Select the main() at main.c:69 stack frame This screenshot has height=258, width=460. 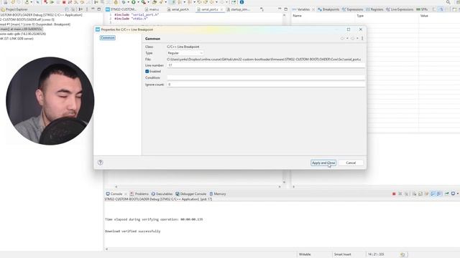(x=21, y=29)
